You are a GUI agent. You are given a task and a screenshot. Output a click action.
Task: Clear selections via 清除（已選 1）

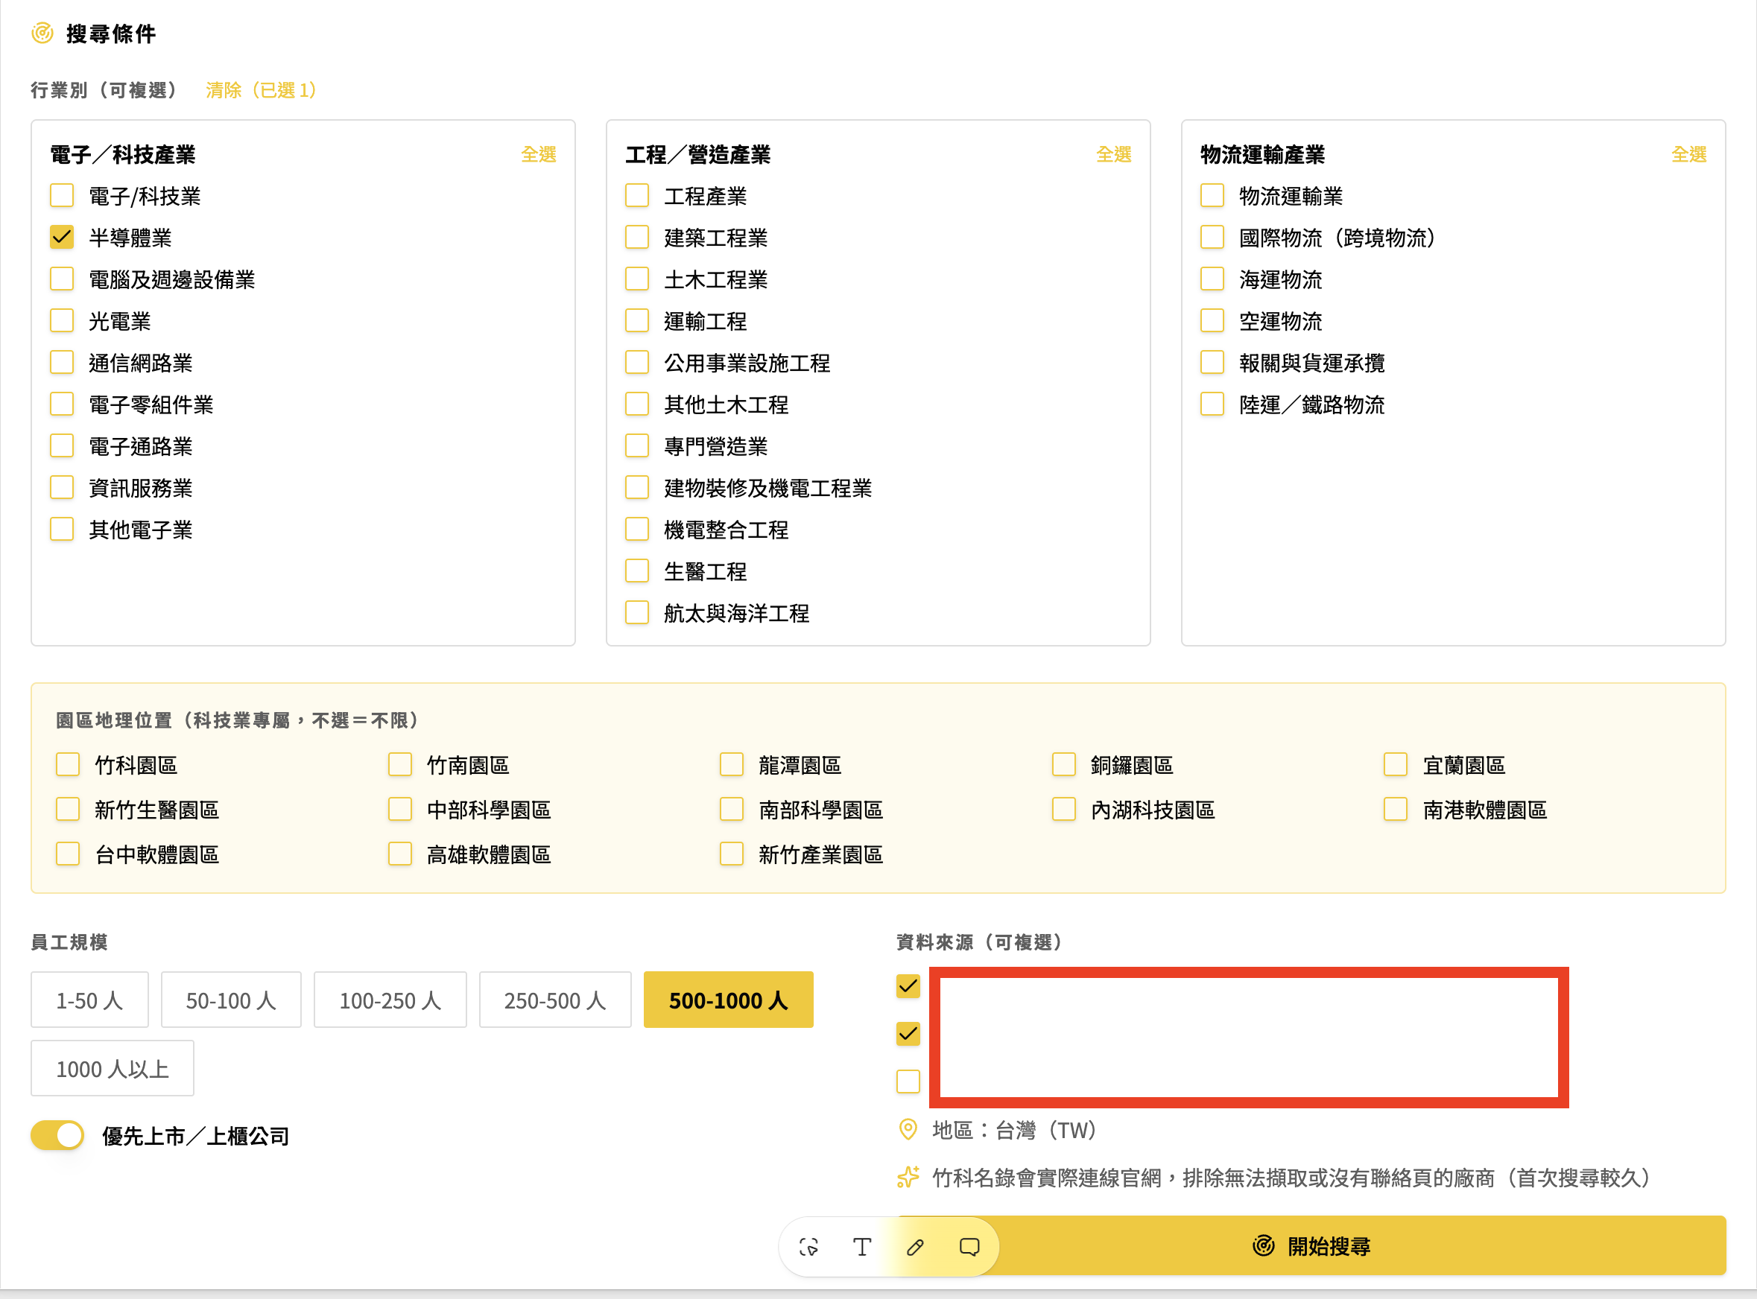pyautogui.click(x=261, y=90)
